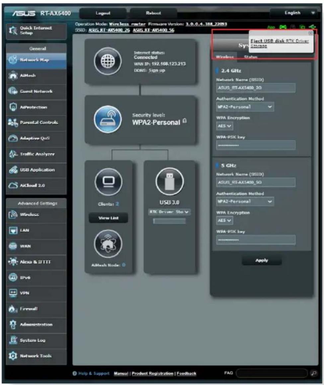324x385 pixels.
Task: Click the USB status icon at top right
Action: [x=312, y=27]
